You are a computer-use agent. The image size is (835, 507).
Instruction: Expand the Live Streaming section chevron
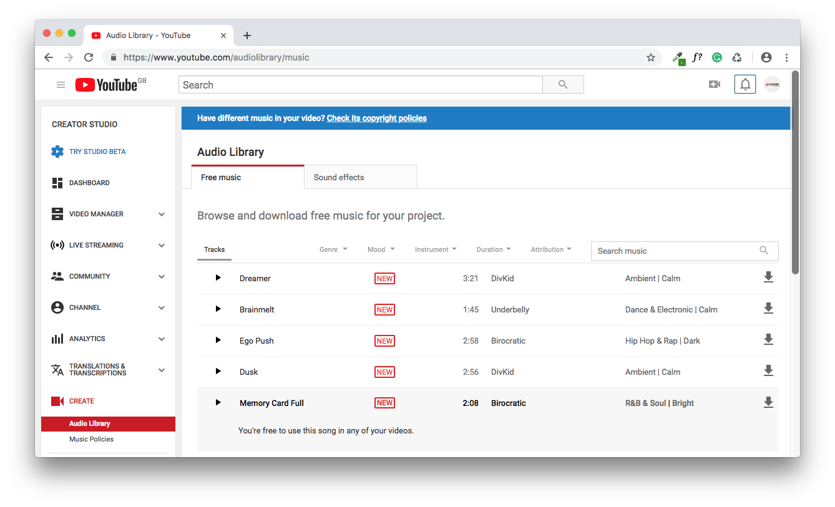pos(162,245)
